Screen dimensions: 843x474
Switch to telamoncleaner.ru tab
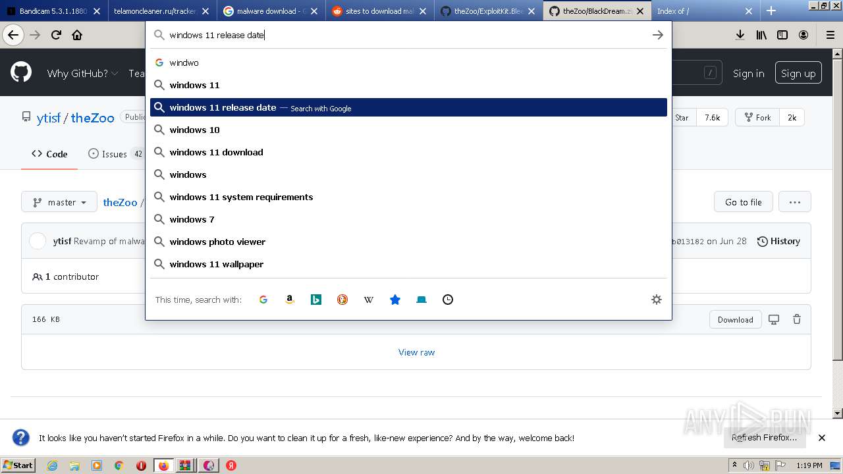pos(161,11)
